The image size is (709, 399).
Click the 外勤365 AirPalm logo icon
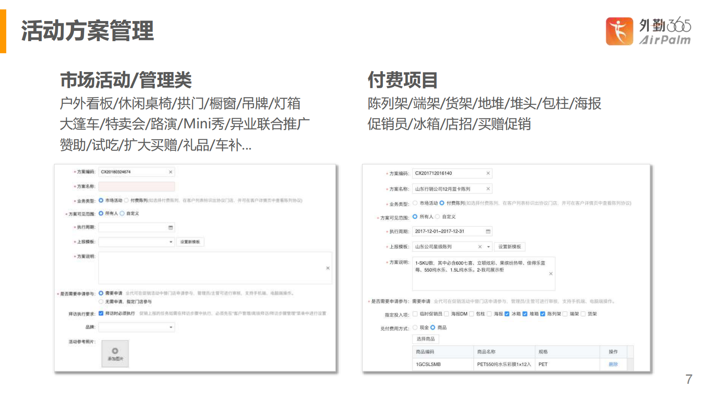[619, 31]
